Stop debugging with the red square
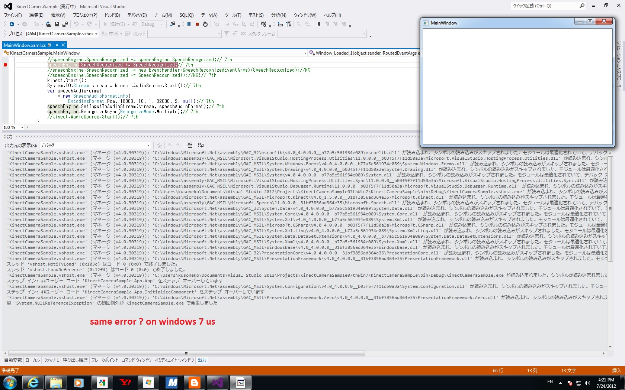 click(197, 24)
